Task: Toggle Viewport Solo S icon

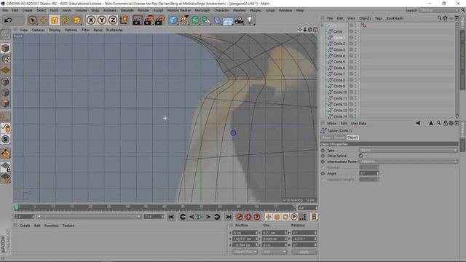Action: pos(5,139)
